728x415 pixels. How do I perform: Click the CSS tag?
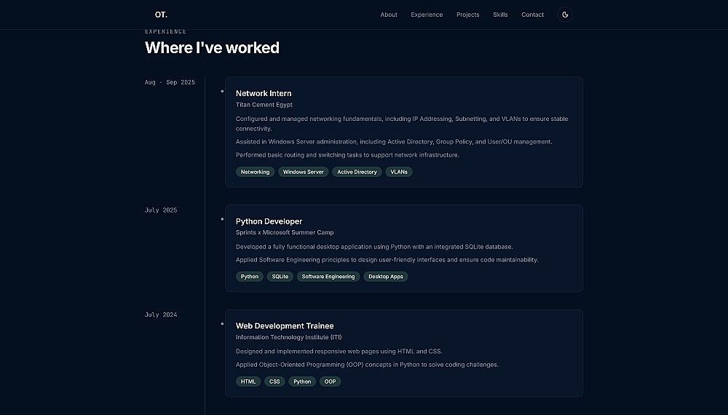point(274,382)
